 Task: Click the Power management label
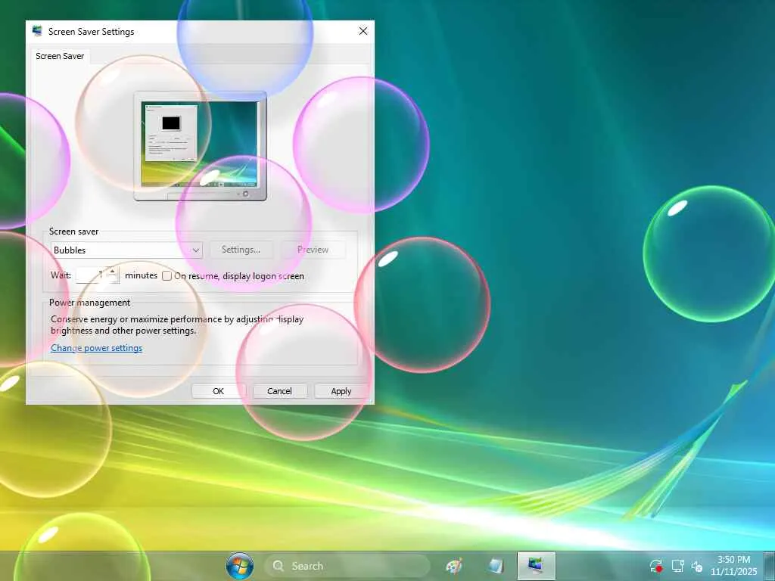point(89,303)
